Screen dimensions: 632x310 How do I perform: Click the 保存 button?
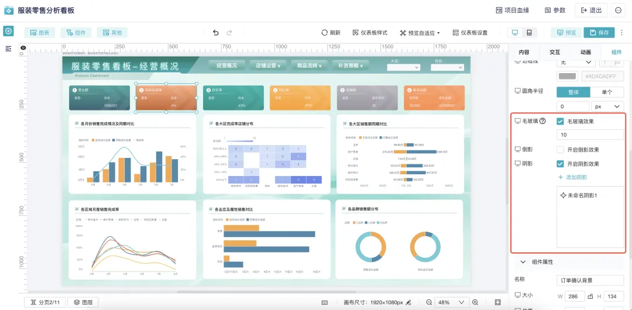click(599, 33)
